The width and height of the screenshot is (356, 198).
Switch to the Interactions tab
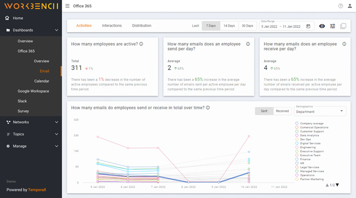112,25
